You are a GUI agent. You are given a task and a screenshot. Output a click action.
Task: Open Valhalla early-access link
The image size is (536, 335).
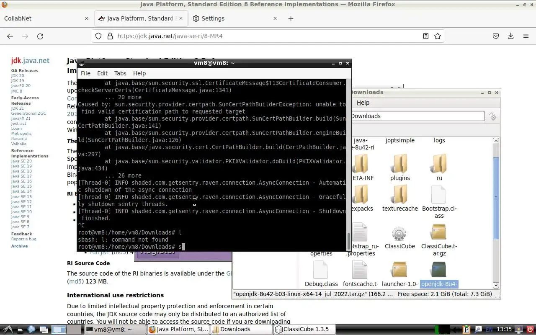click(x=19, y=144)
